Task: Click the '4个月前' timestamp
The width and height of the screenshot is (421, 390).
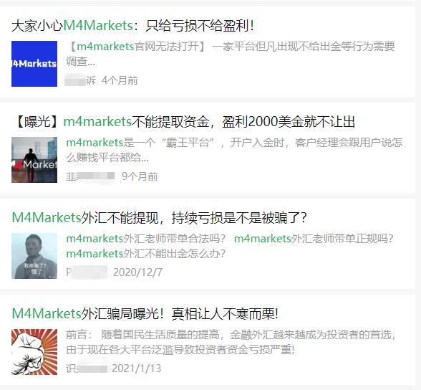Action: pyautogui.click(x=120, y=80)
